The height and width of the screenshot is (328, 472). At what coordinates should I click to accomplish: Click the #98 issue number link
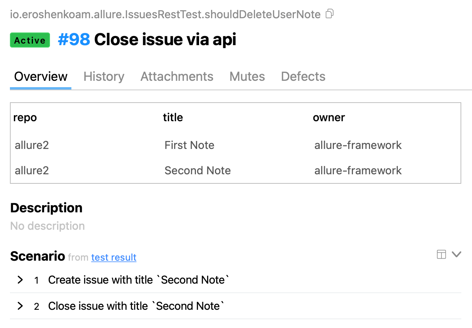[x=74, y=39]
